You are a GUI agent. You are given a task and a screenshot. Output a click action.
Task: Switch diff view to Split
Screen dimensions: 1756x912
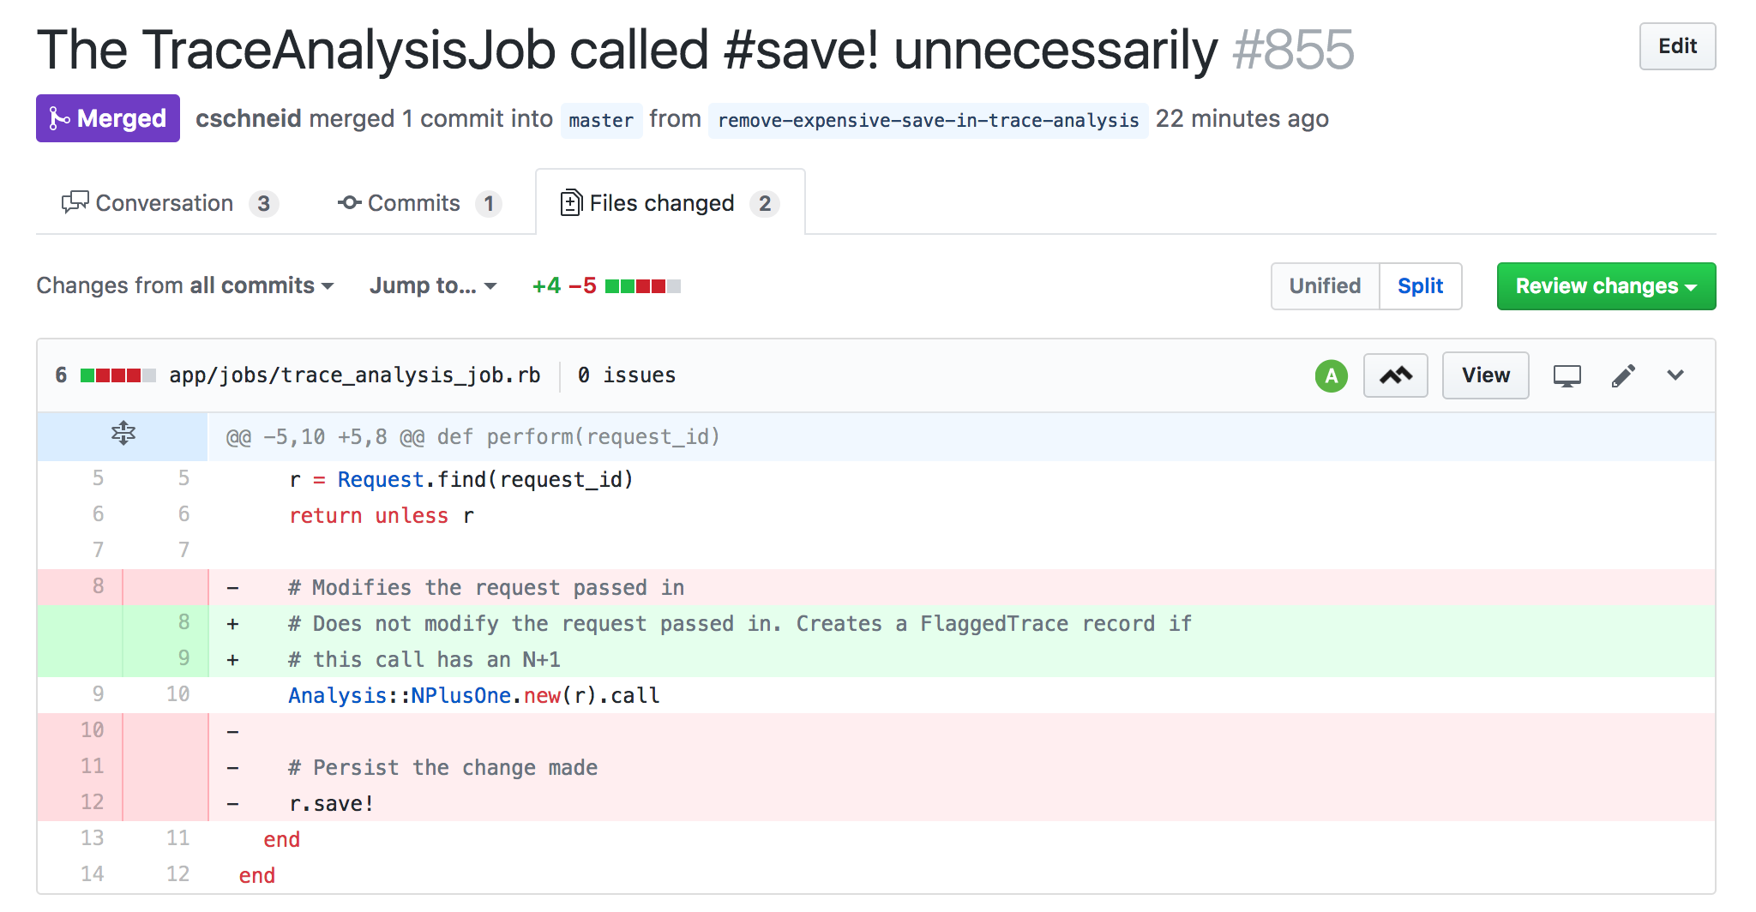coord(1420,285)
